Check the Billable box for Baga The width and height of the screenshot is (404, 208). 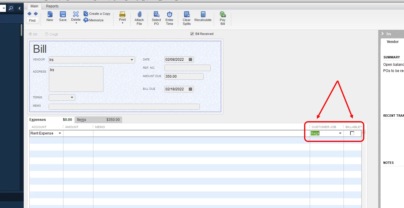[x=352, y=133]
